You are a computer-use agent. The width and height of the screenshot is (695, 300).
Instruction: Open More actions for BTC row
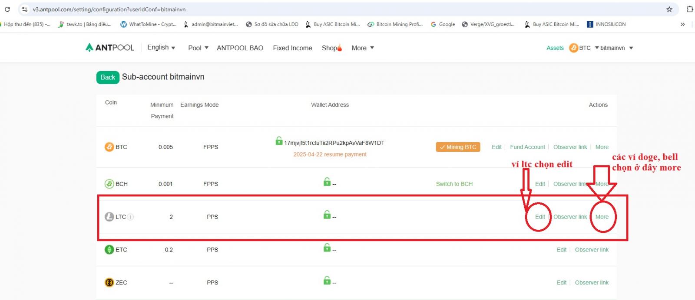tap(602, 147)
